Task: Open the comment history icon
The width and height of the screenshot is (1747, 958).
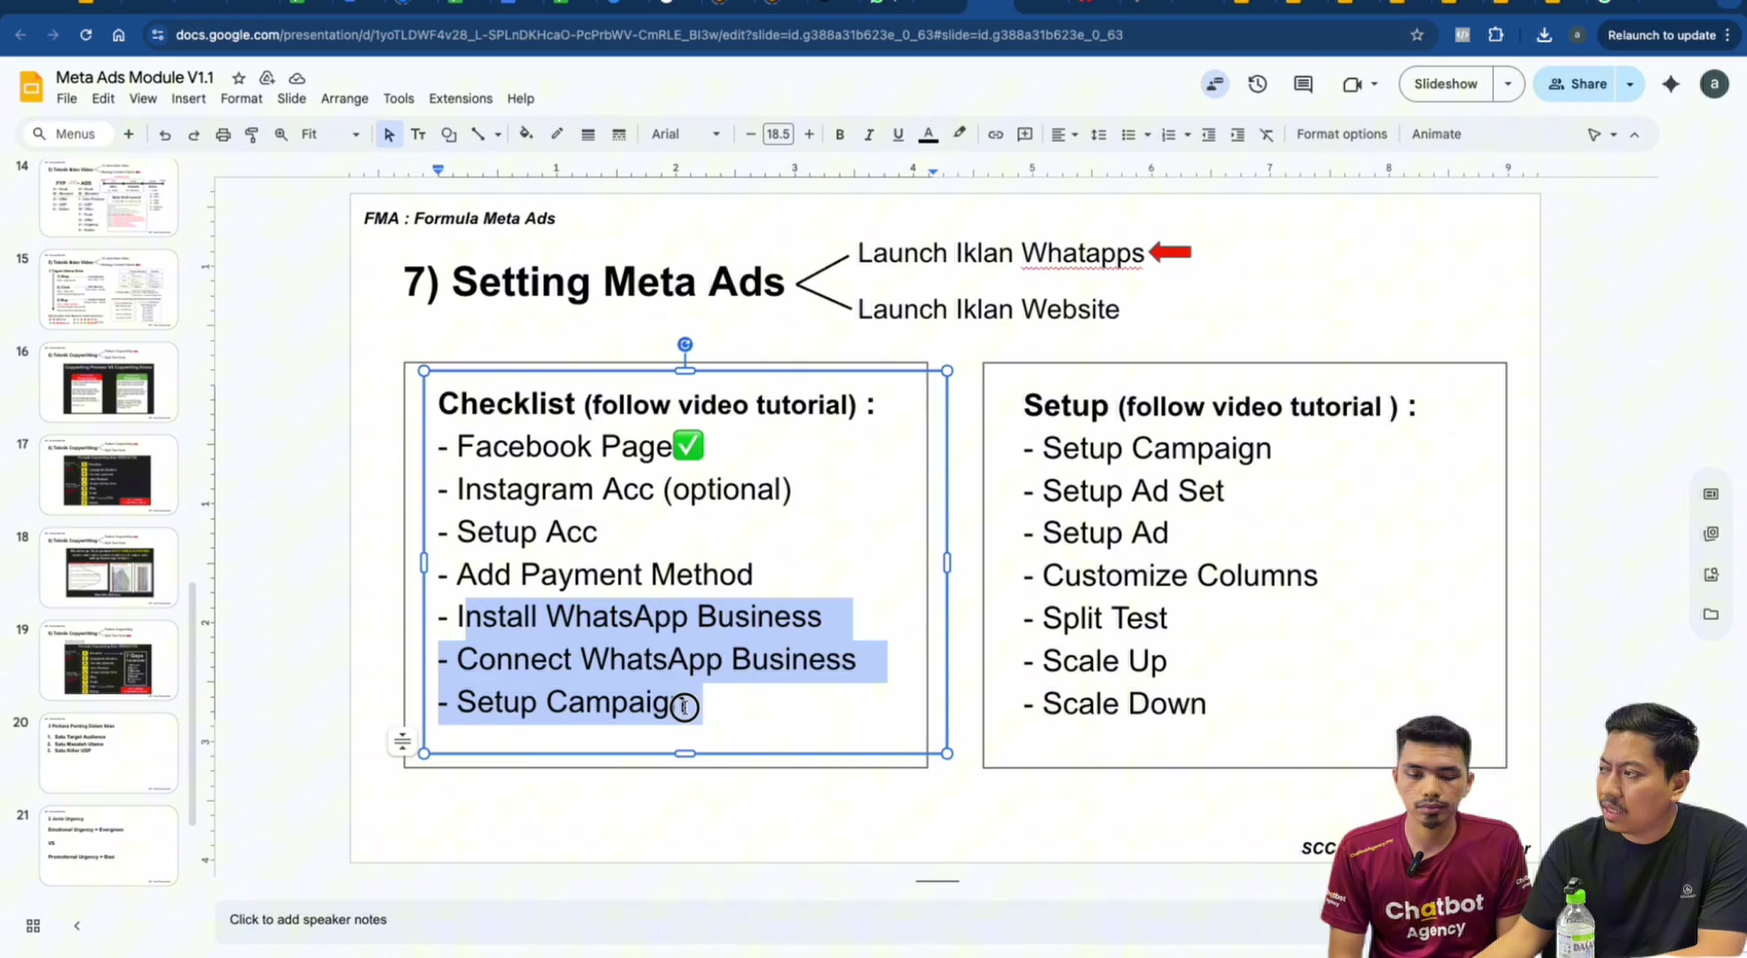Action: click(x=1303, y=84)
